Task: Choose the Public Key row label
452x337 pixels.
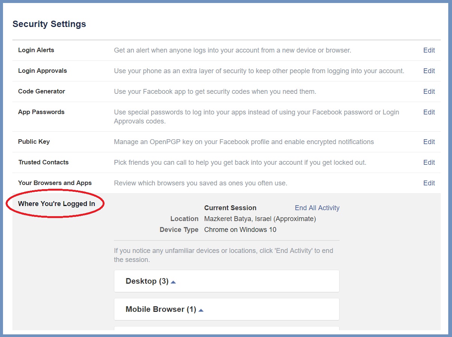Action: [x=34, y=142]
